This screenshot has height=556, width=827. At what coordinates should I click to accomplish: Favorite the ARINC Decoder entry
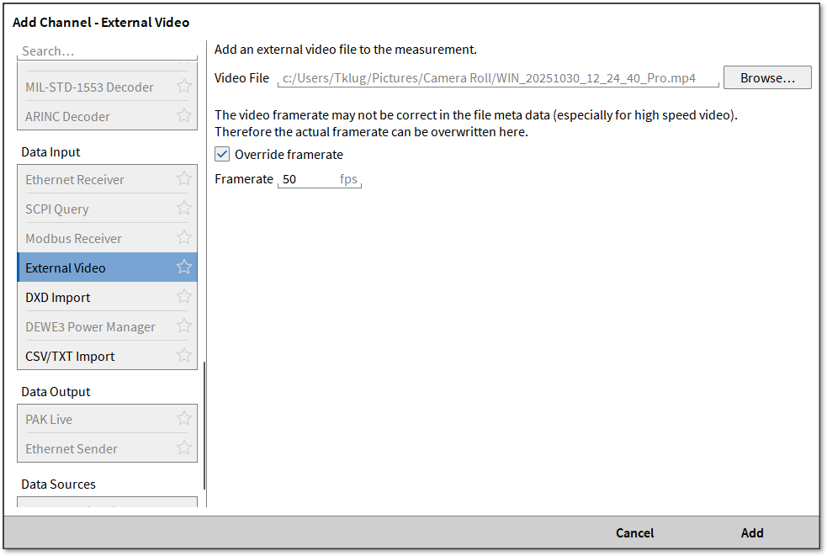(x=183, y=115)
